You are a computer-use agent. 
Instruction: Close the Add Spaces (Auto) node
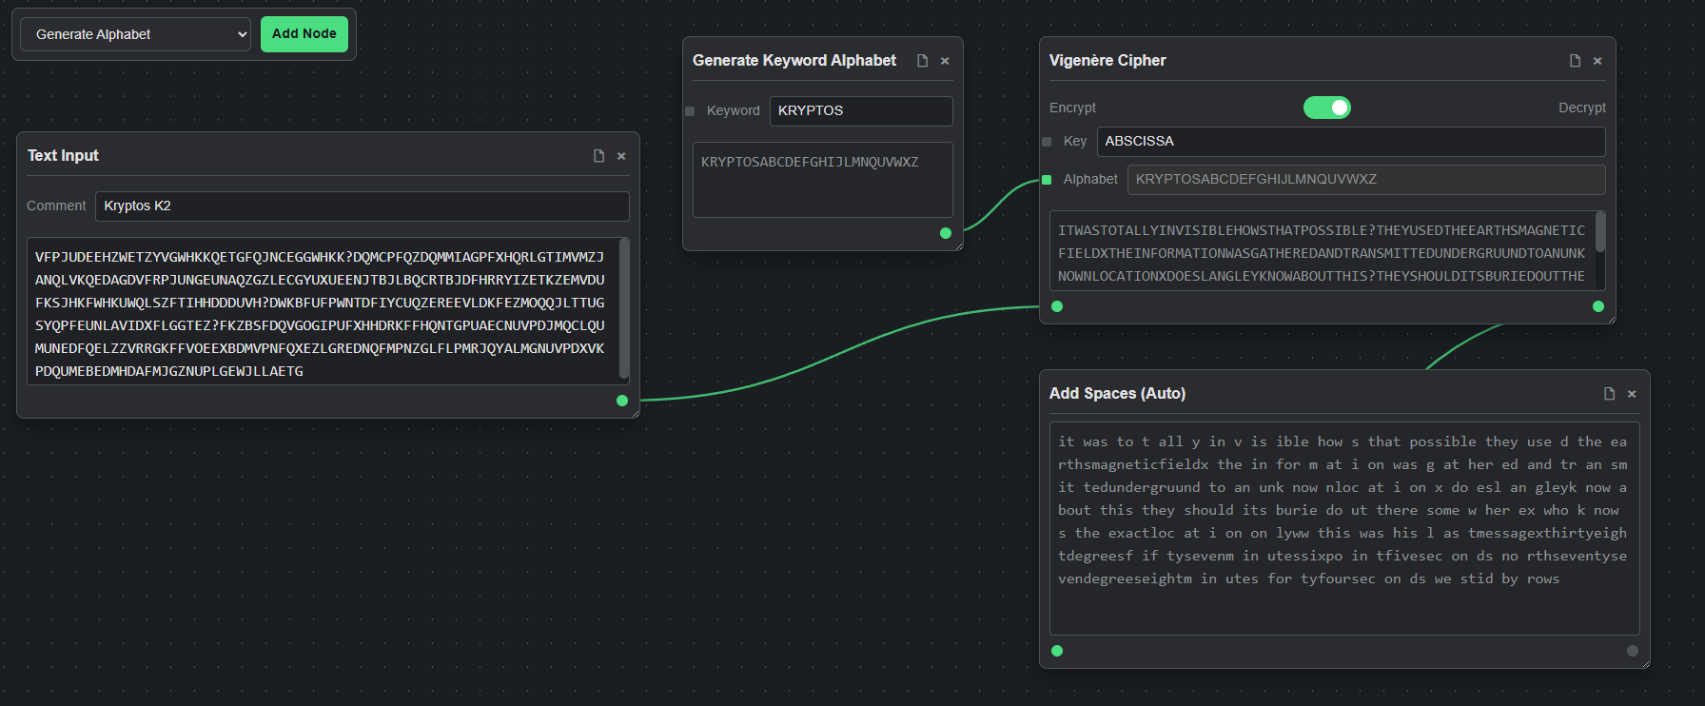tap(1632, 394)
